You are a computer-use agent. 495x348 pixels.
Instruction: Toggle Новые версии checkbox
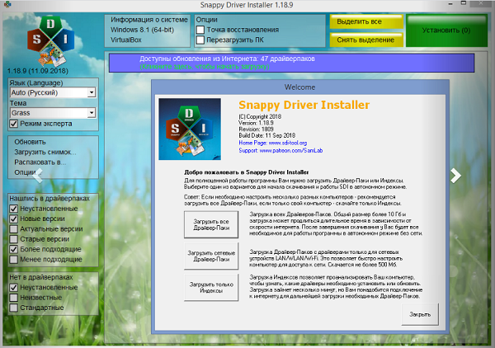pyautogui.click(x=13, y=219)
